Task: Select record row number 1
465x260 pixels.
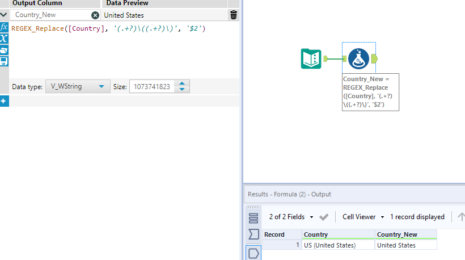Action: [282, 245]
